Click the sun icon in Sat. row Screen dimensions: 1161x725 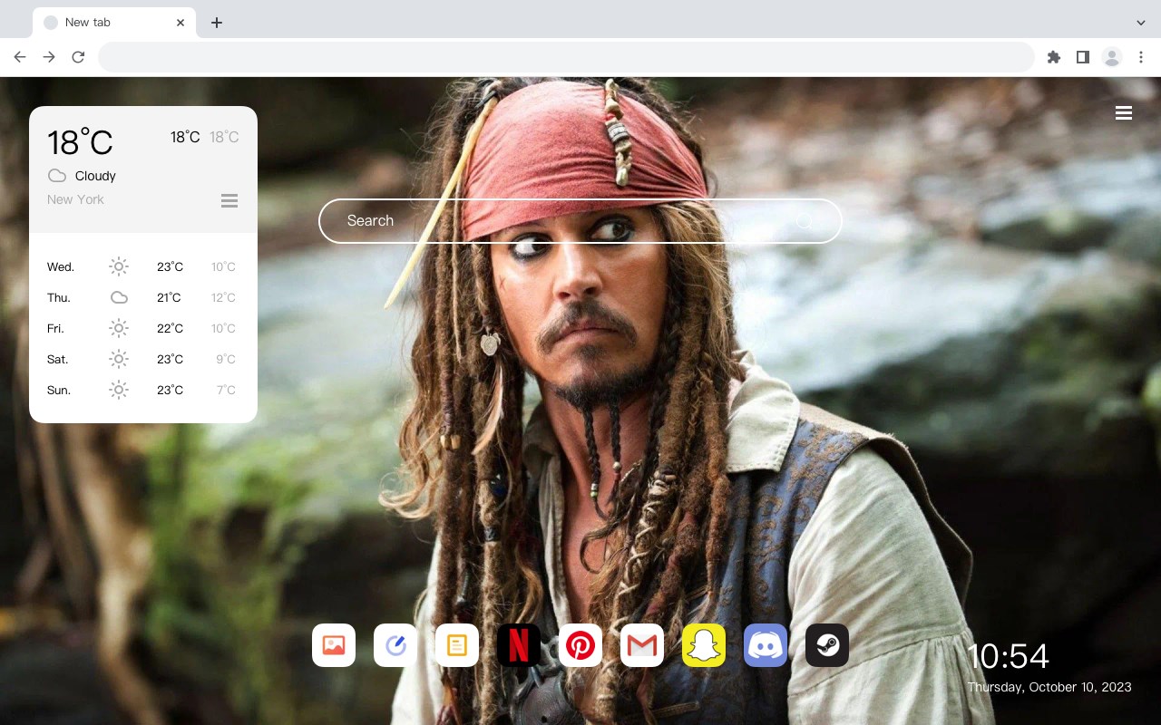[119, 359]
